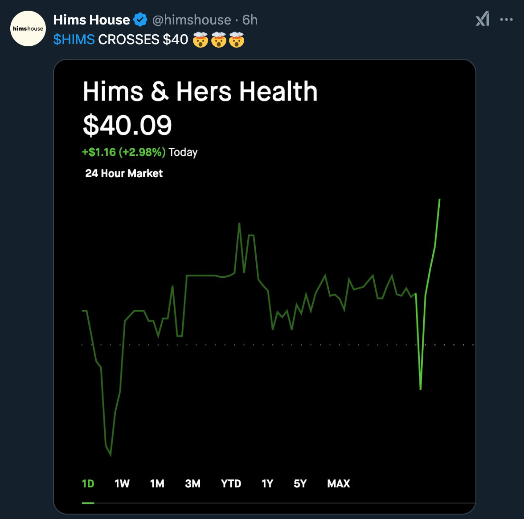Ask Grok about this post

[482, 20]
